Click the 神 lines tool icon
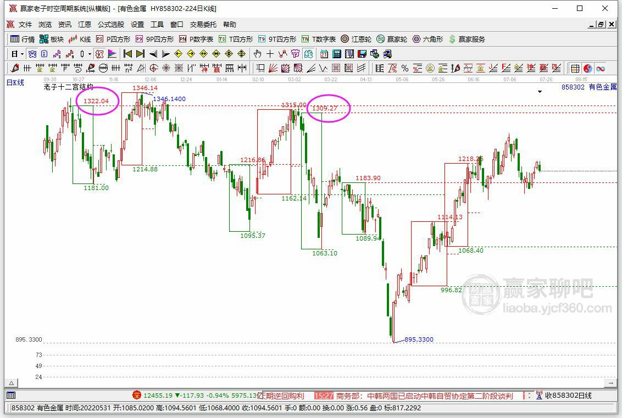Viewport: 622px width, 418px height. pos(204,68)
